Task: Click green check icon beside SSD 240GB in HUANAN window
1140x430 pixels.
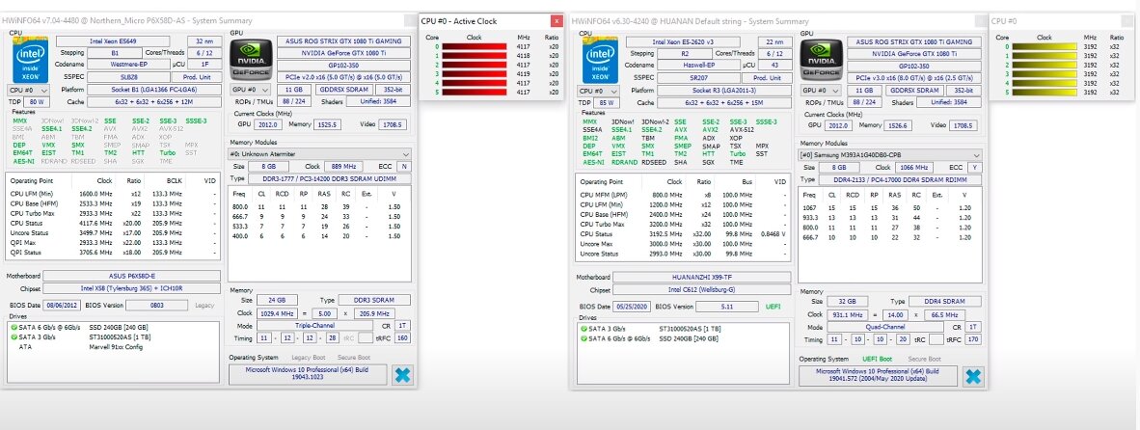Action: (x=584, y=338)
